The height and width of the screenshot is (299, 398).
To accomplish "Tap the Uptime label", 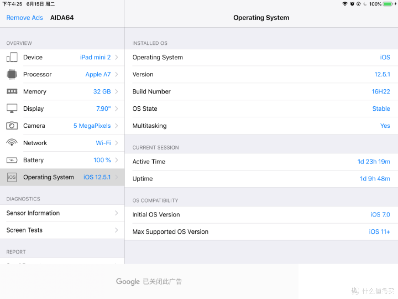I will pos(142,179).
